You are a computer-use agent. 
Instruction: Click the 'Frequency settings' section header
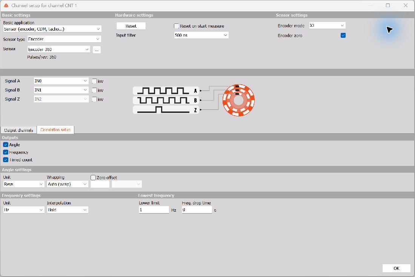tap(21, 195)
